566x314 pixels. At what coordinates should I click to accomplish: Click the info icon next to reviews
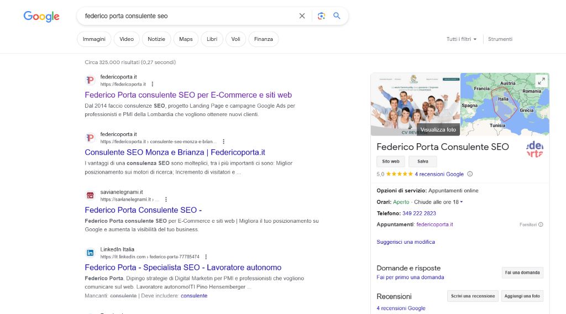point(470,174)
